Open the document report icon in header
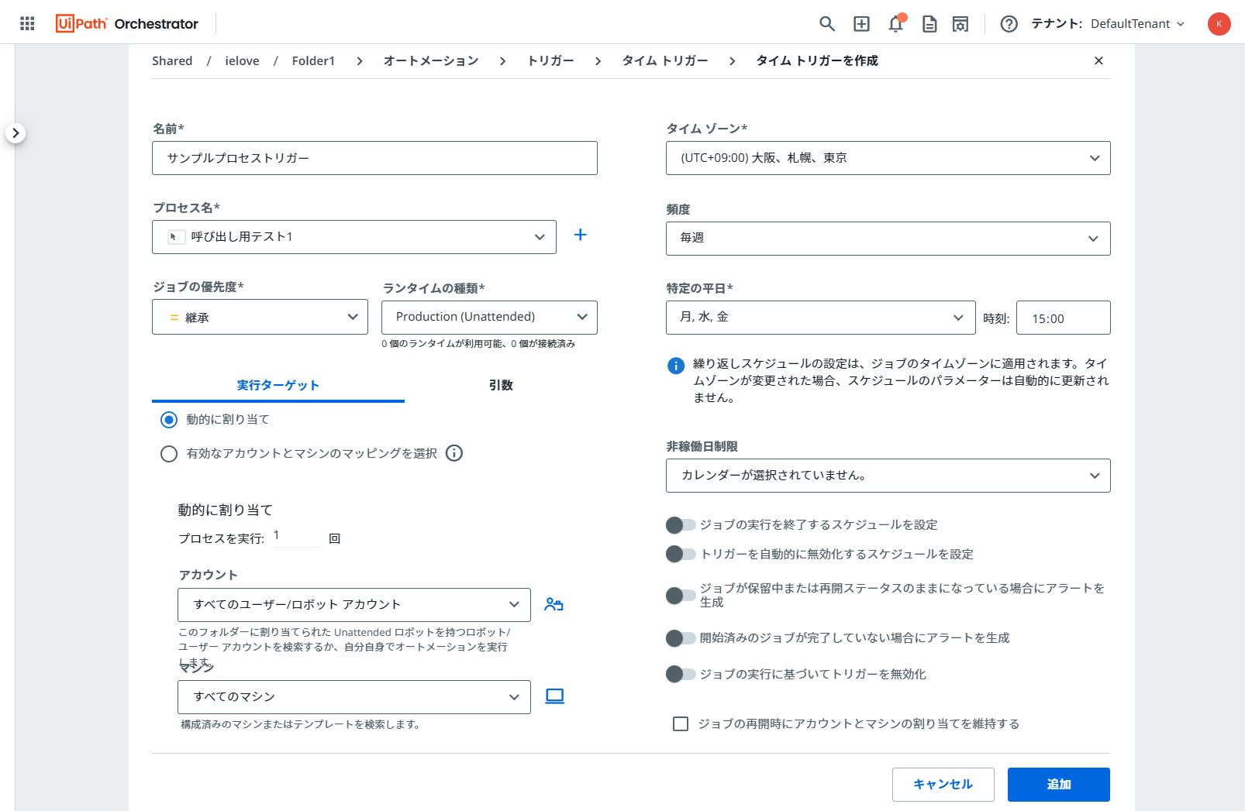Screen dimensions: 1245x811 929,24
